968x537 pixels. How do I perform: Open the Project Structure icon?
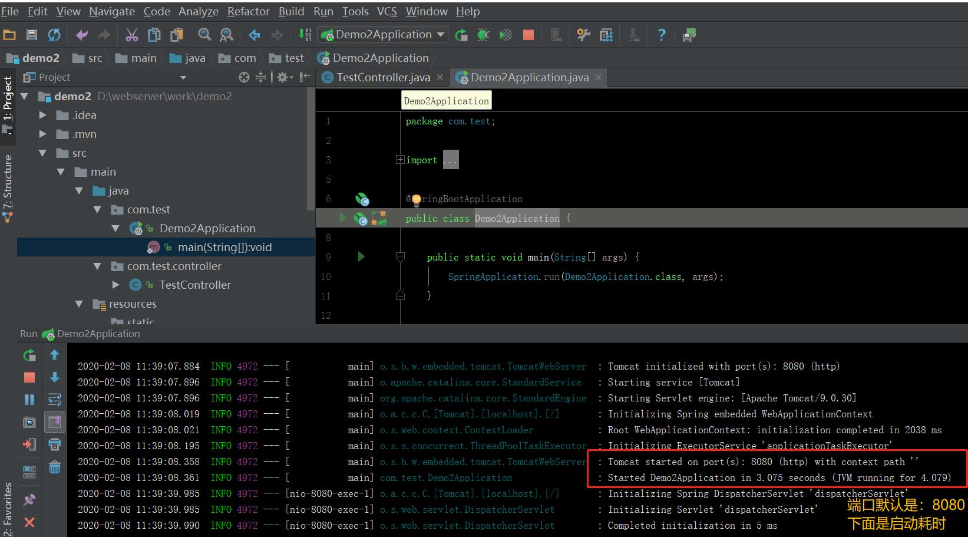[x=606, y=35]
